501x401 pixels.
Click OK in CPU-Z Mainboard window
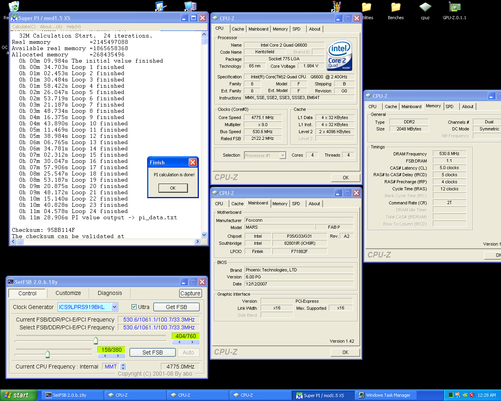pos(345,352)
